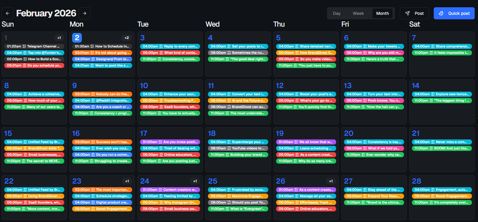
Task: Go to previous month with left arrow
Action: (x=8, y=13)
